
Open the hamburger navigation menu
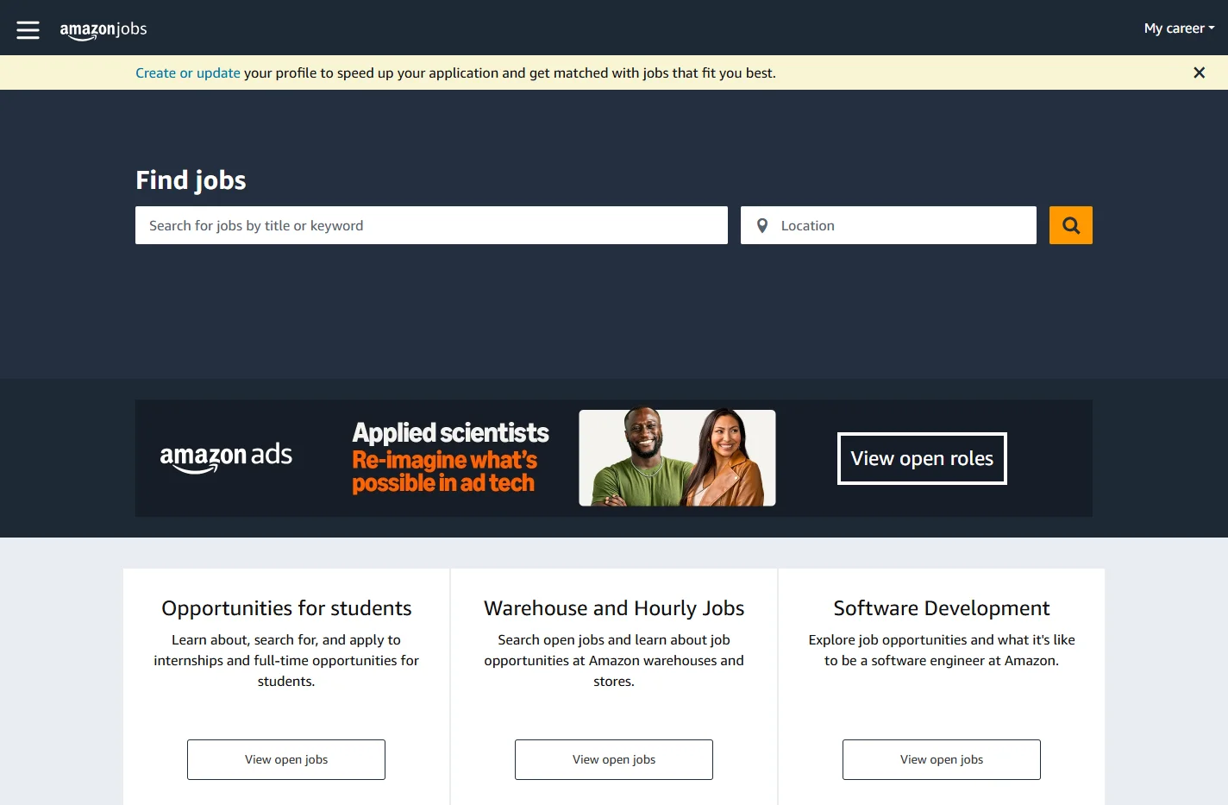tap(28, 30)
